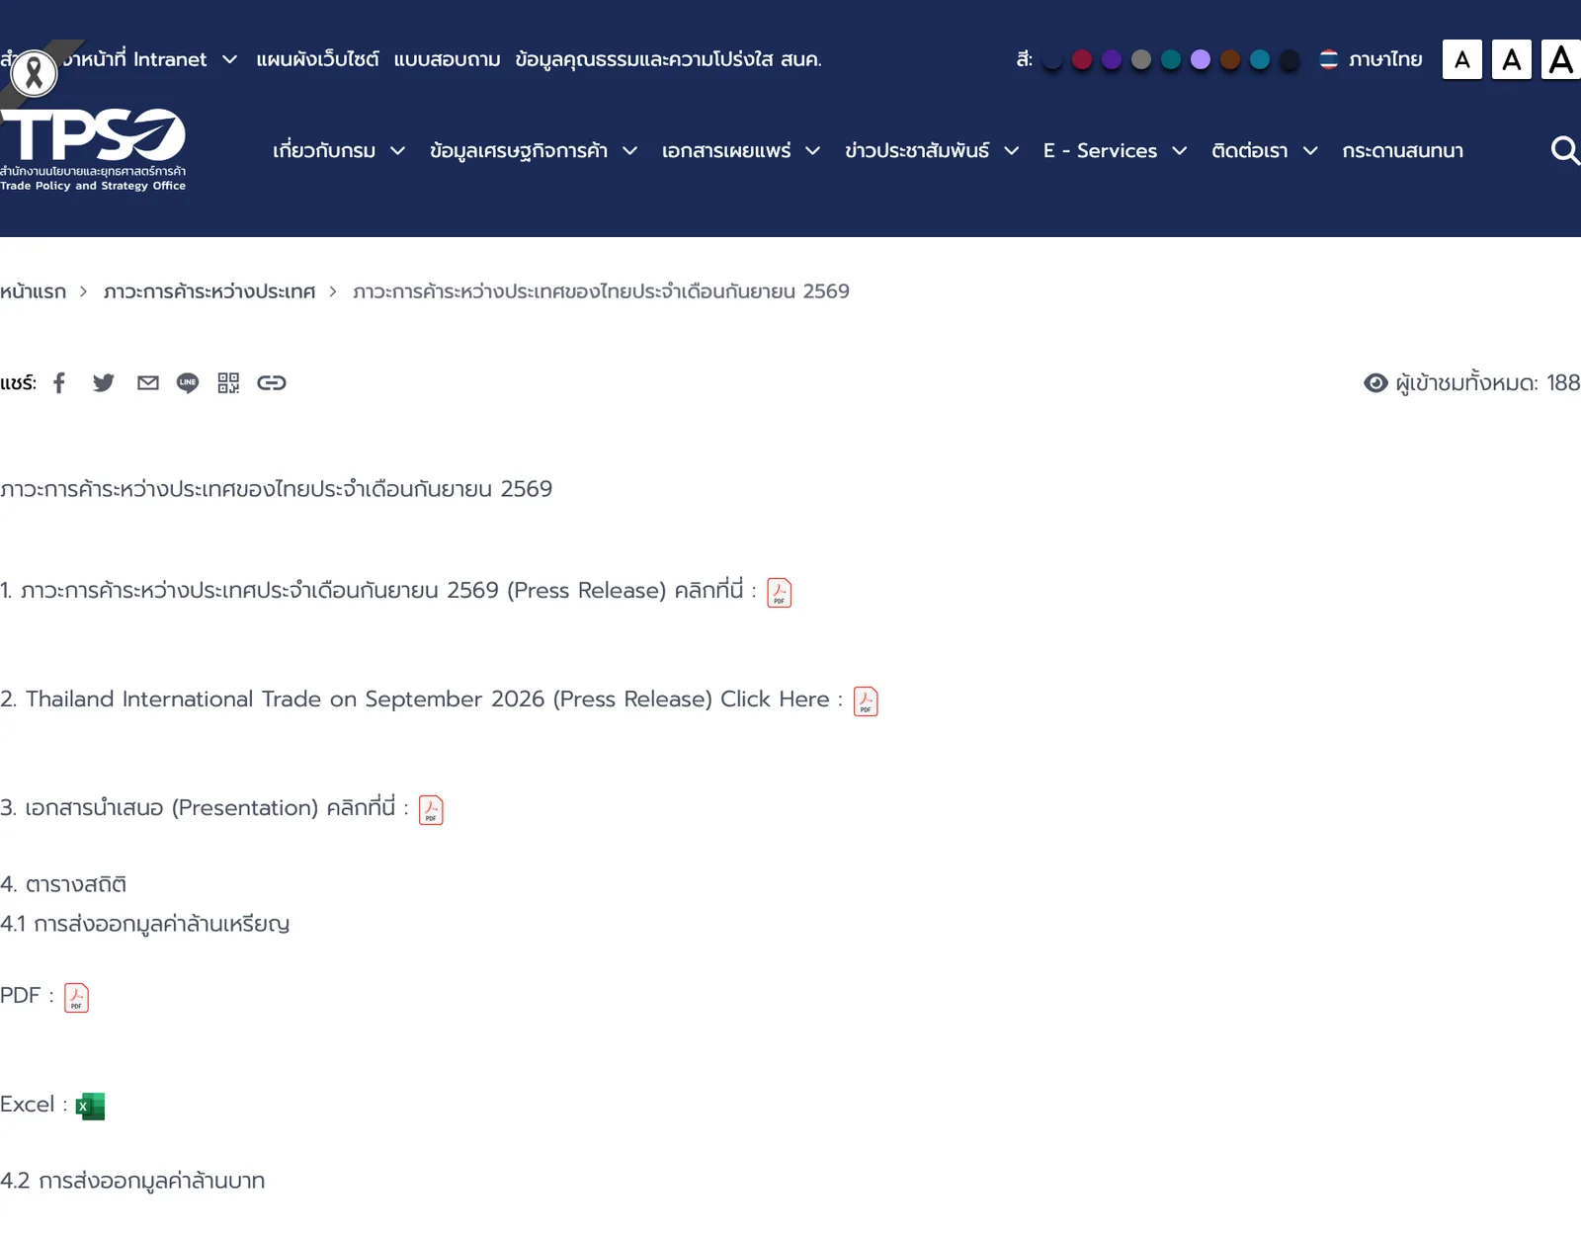Open กระดานสนทนา menu item
Image resolution: width=1581 pixels, height=1235 pixels.
coord(1403,150)
